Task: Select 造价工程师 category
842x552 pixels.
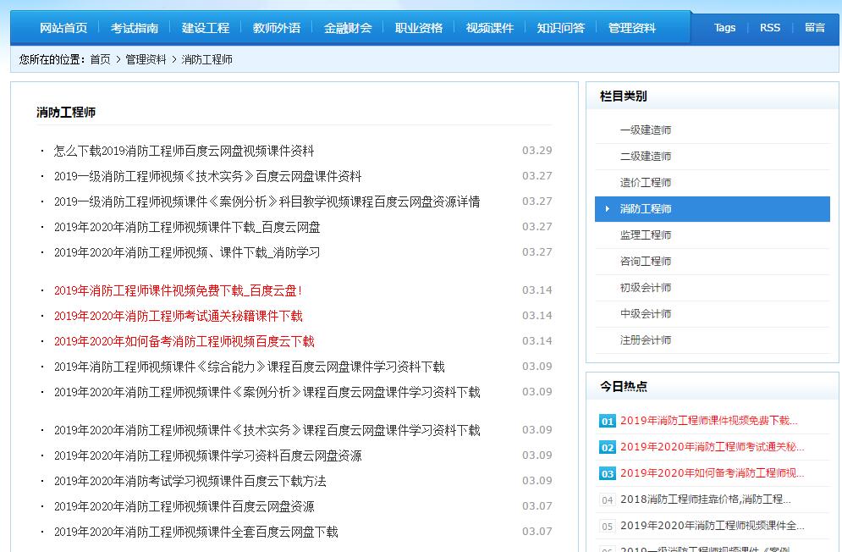Action: (646, 183)
